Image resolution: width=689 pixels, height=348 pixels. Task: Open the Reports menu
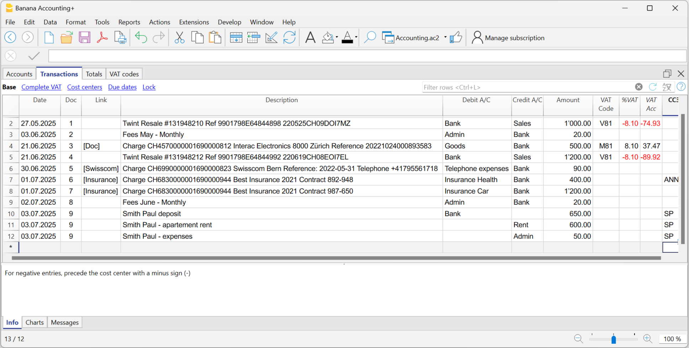coord(129,22)
